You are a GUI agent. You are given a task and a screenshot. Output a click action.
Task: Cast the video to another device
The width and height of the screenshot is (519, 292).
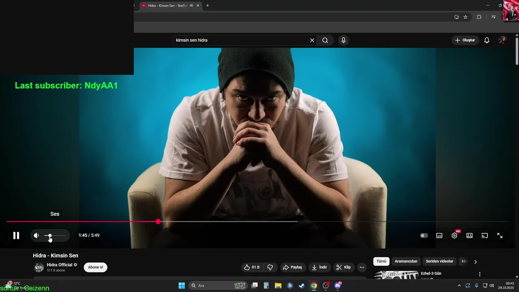[485, 236]
